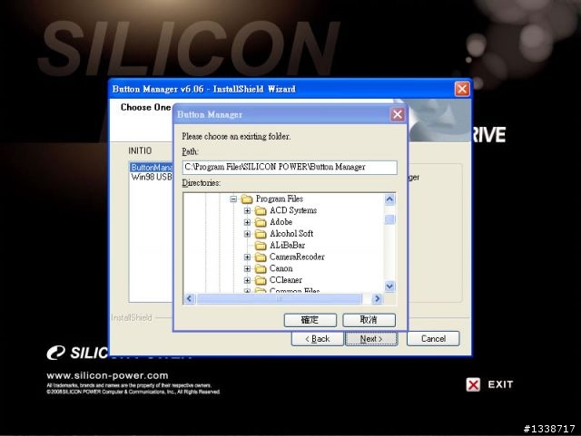The height and width of the screenshot is (436, 581).
Task: Confirm folder with the 確定 button
Action: pos(310,320)
